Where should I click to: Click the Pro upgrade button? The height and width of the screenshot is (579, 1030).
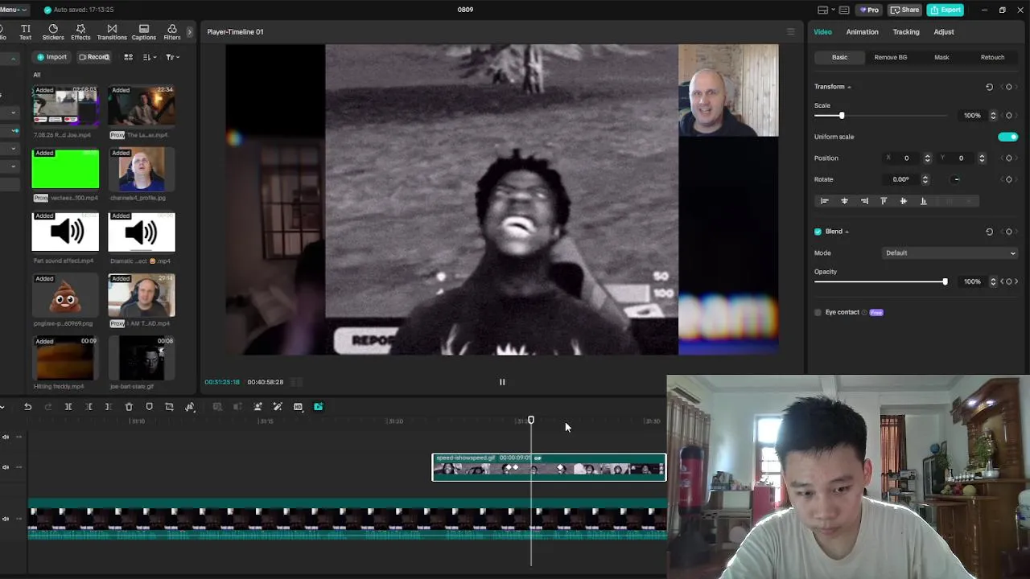pos(868,10)
